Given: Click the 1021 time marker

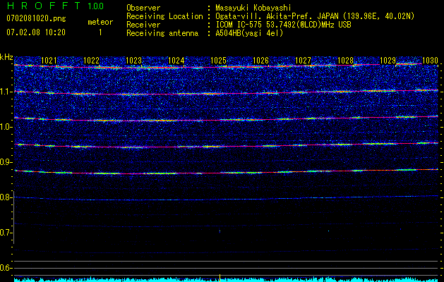Looking at the screenshot, I should click(49, 61).
